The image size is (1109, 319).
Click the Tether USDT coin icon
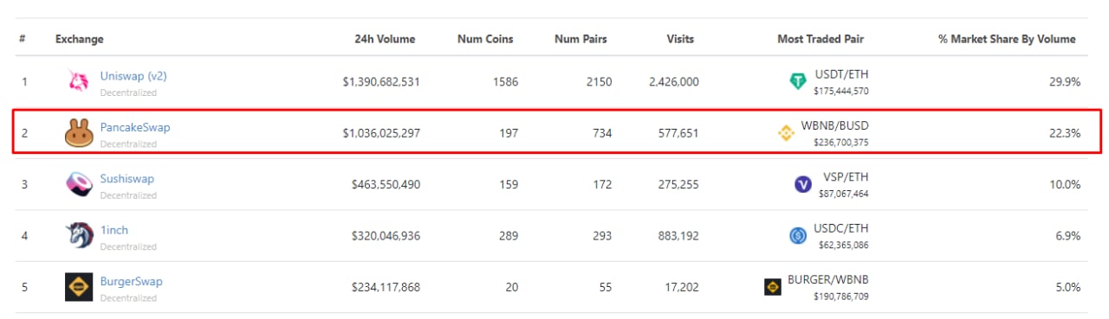[x=798, y=81]
